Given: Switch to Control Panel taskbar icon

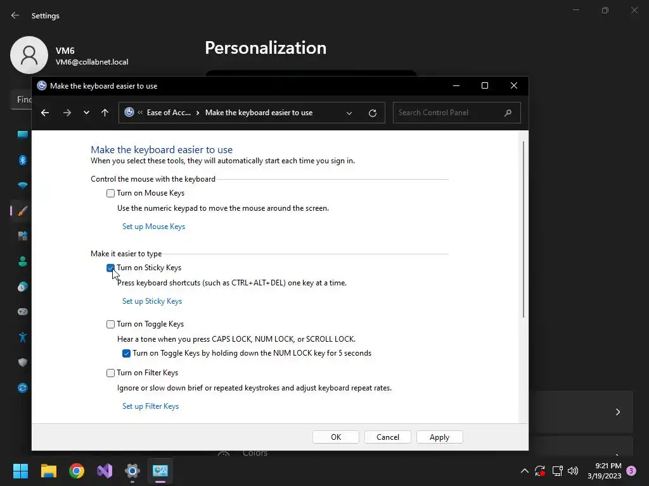Looking at the screenshot, I should tap(160, 471).
